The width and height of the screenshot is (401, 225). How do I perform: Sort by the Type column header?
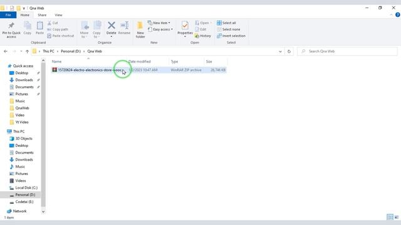[x=187, y=61]
